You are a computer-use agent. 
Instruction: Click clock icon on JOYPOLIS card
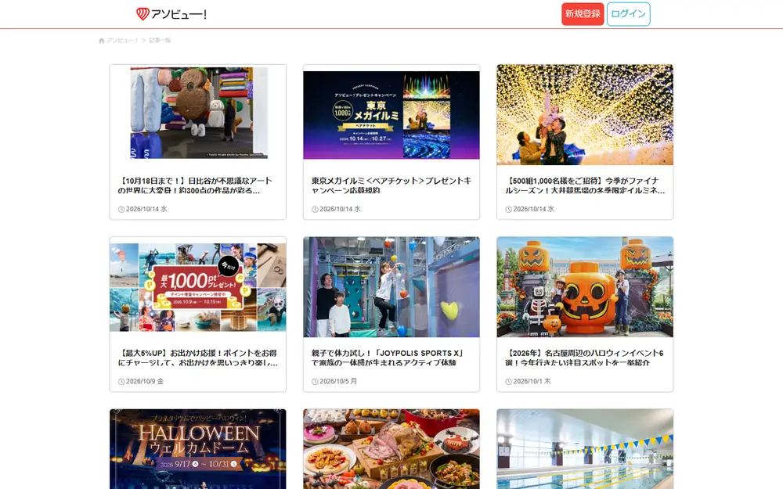click(x=315, y=382)
